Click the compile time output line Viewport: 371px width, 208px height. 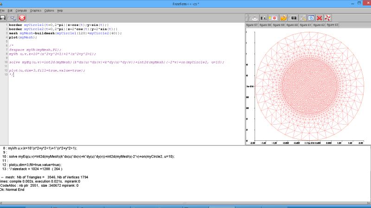tap(40, 181)
